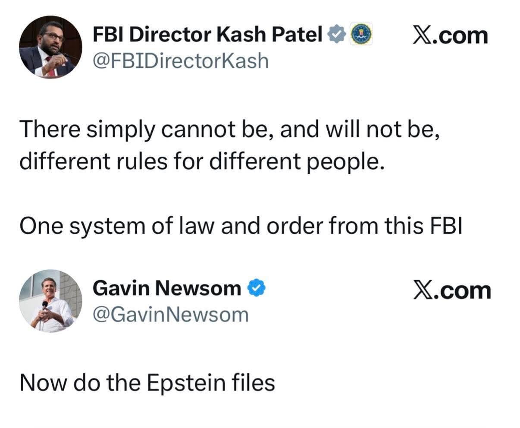The height and width of the screenshot is (428, 520).
Task: Click the X logo beside Kash Patel's name
Action: point(422,35)
